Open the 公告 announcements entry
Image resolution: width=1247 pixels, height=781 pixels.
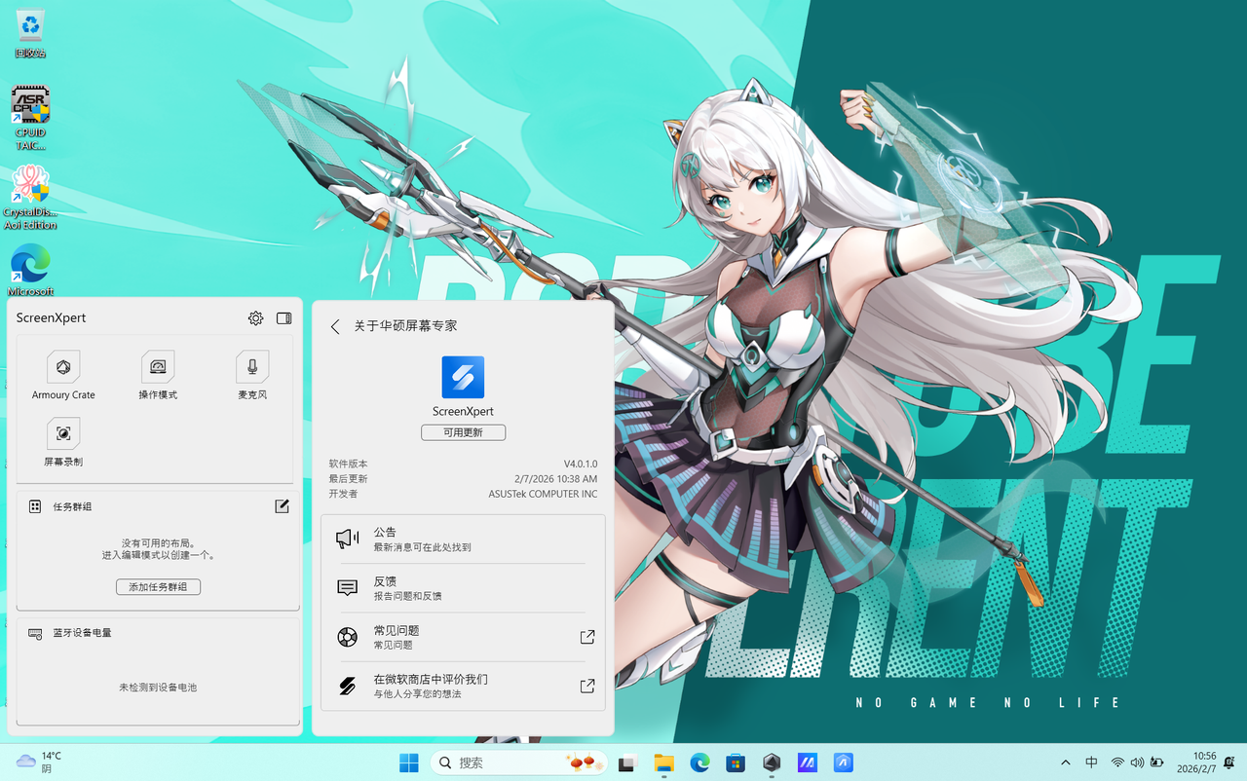463,539
